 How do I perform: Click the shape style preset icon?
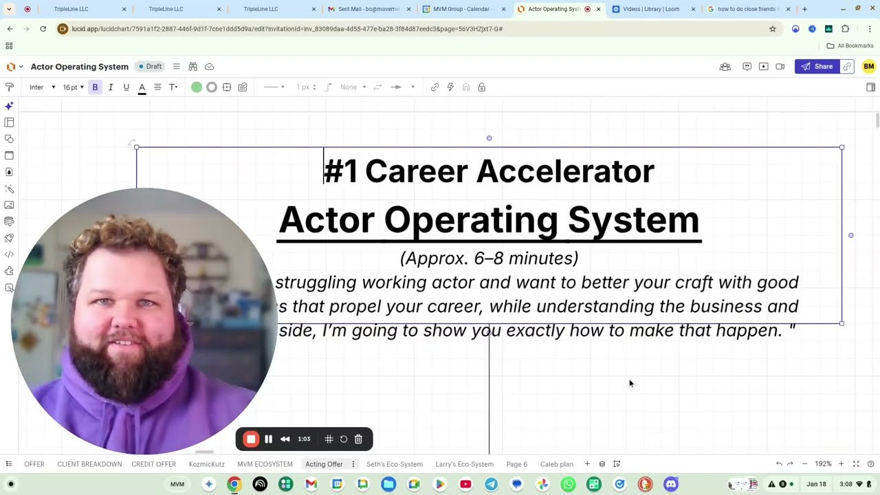pyautogui.click(x=243, y=87)
